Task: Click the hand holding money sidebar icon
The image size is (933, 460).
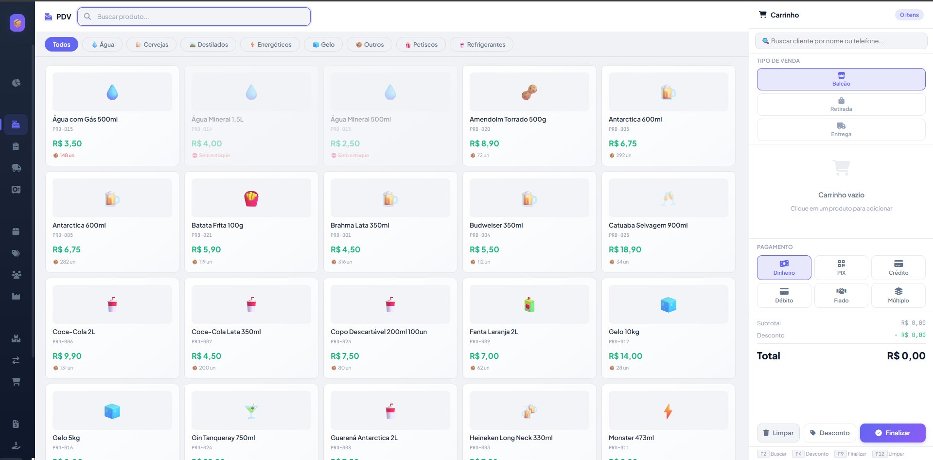Action: pyautogui.click(x=16, y=445)
